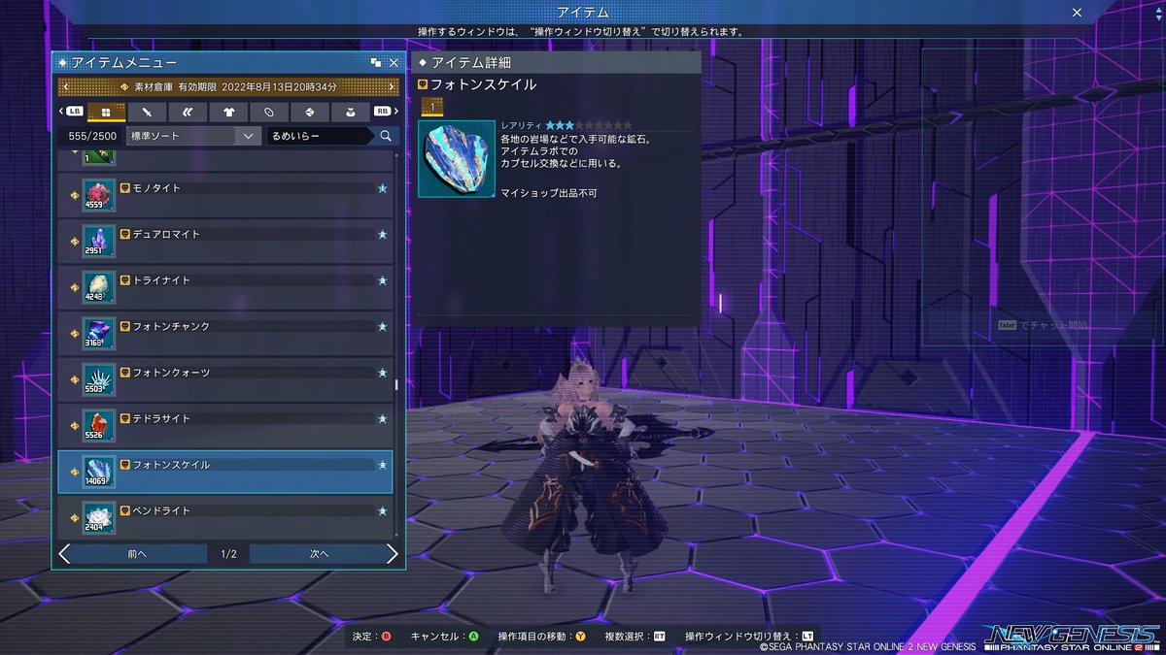Click the テトラサイト rarity star icon

pos(383,418)
